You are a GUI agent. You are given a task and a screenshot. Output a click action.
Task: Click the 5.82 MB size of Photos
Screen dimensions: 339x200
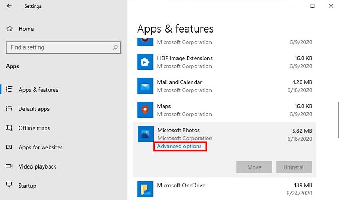point(302,131)
